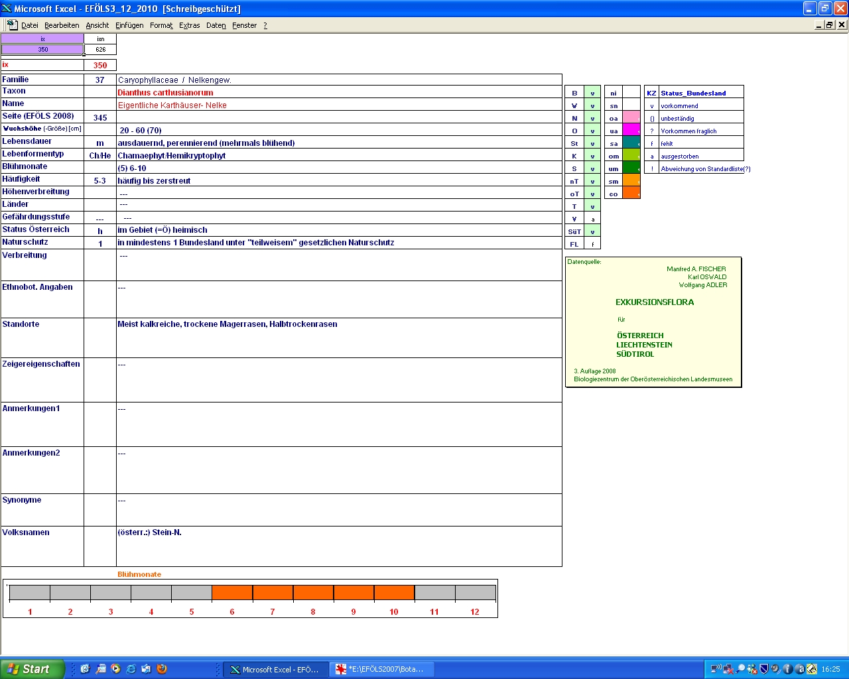Click the blue shield tray icon
The image size is (849, 679).
[764, 669]
